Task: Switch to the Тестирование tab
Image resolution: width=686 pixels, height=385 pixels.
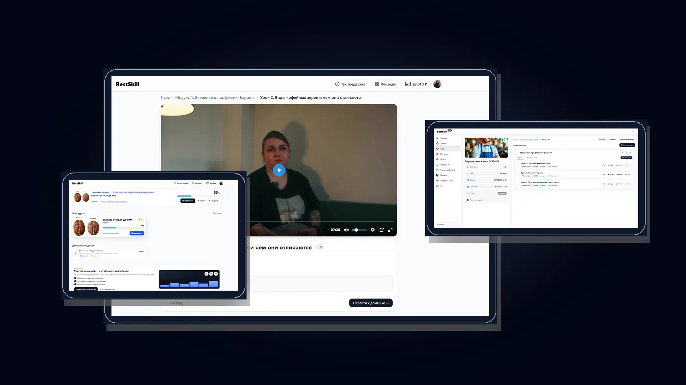Action: (x=532, y=158)
